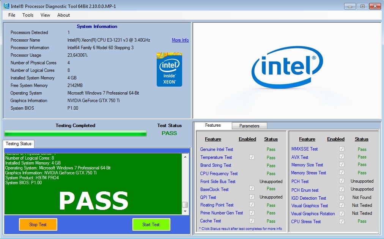Open the View menu
Screen dimensions: 384x239
(45, 15)
